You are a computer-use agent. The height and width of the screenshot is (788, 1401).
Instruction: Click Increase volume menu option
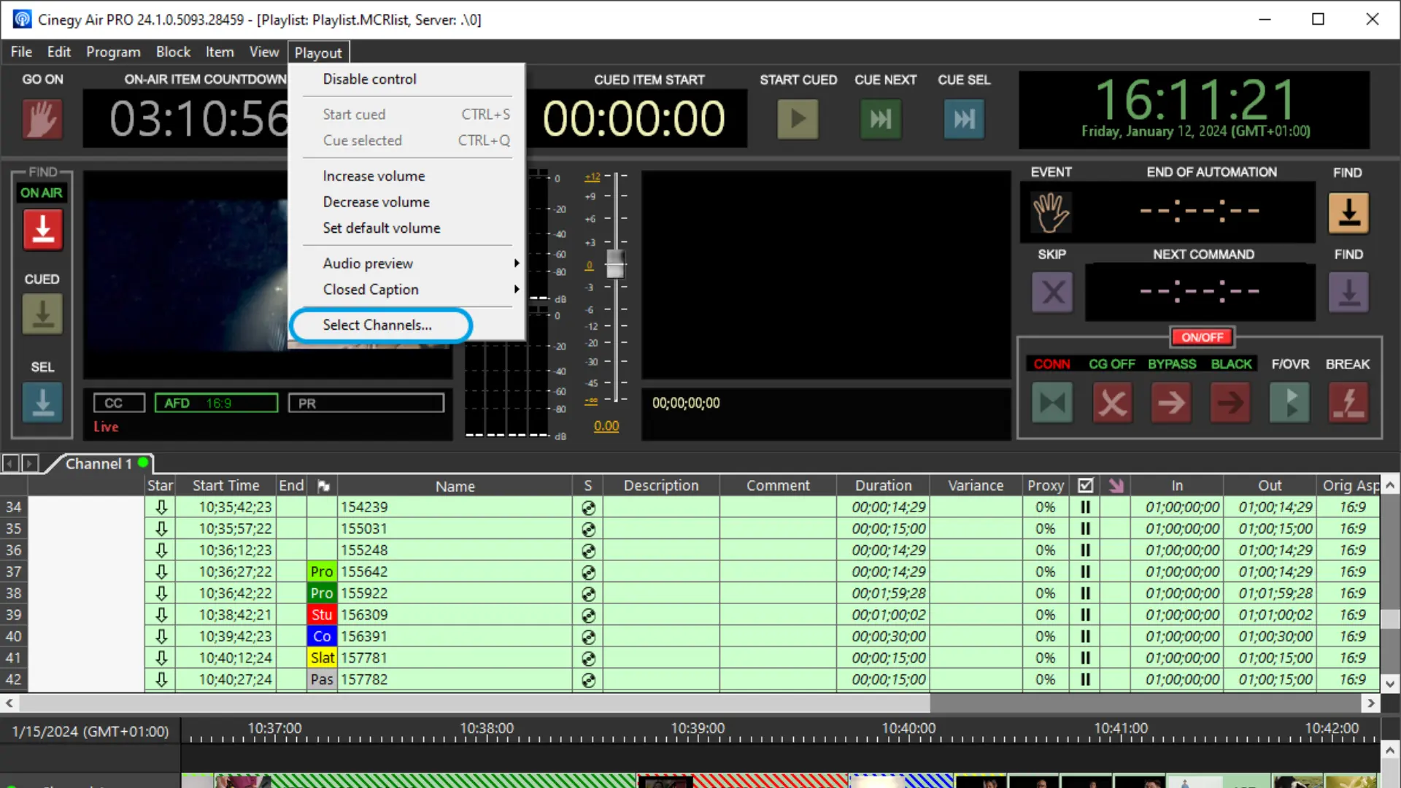(374, 176)
